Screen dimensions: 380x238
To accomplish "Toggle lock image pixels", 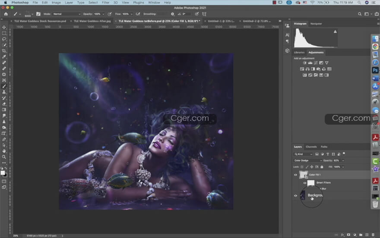I will [x=307, y=167].
